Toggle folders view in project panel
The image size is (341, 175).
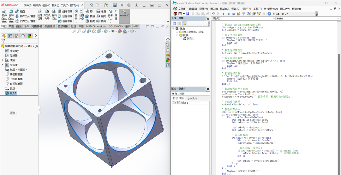184,24
